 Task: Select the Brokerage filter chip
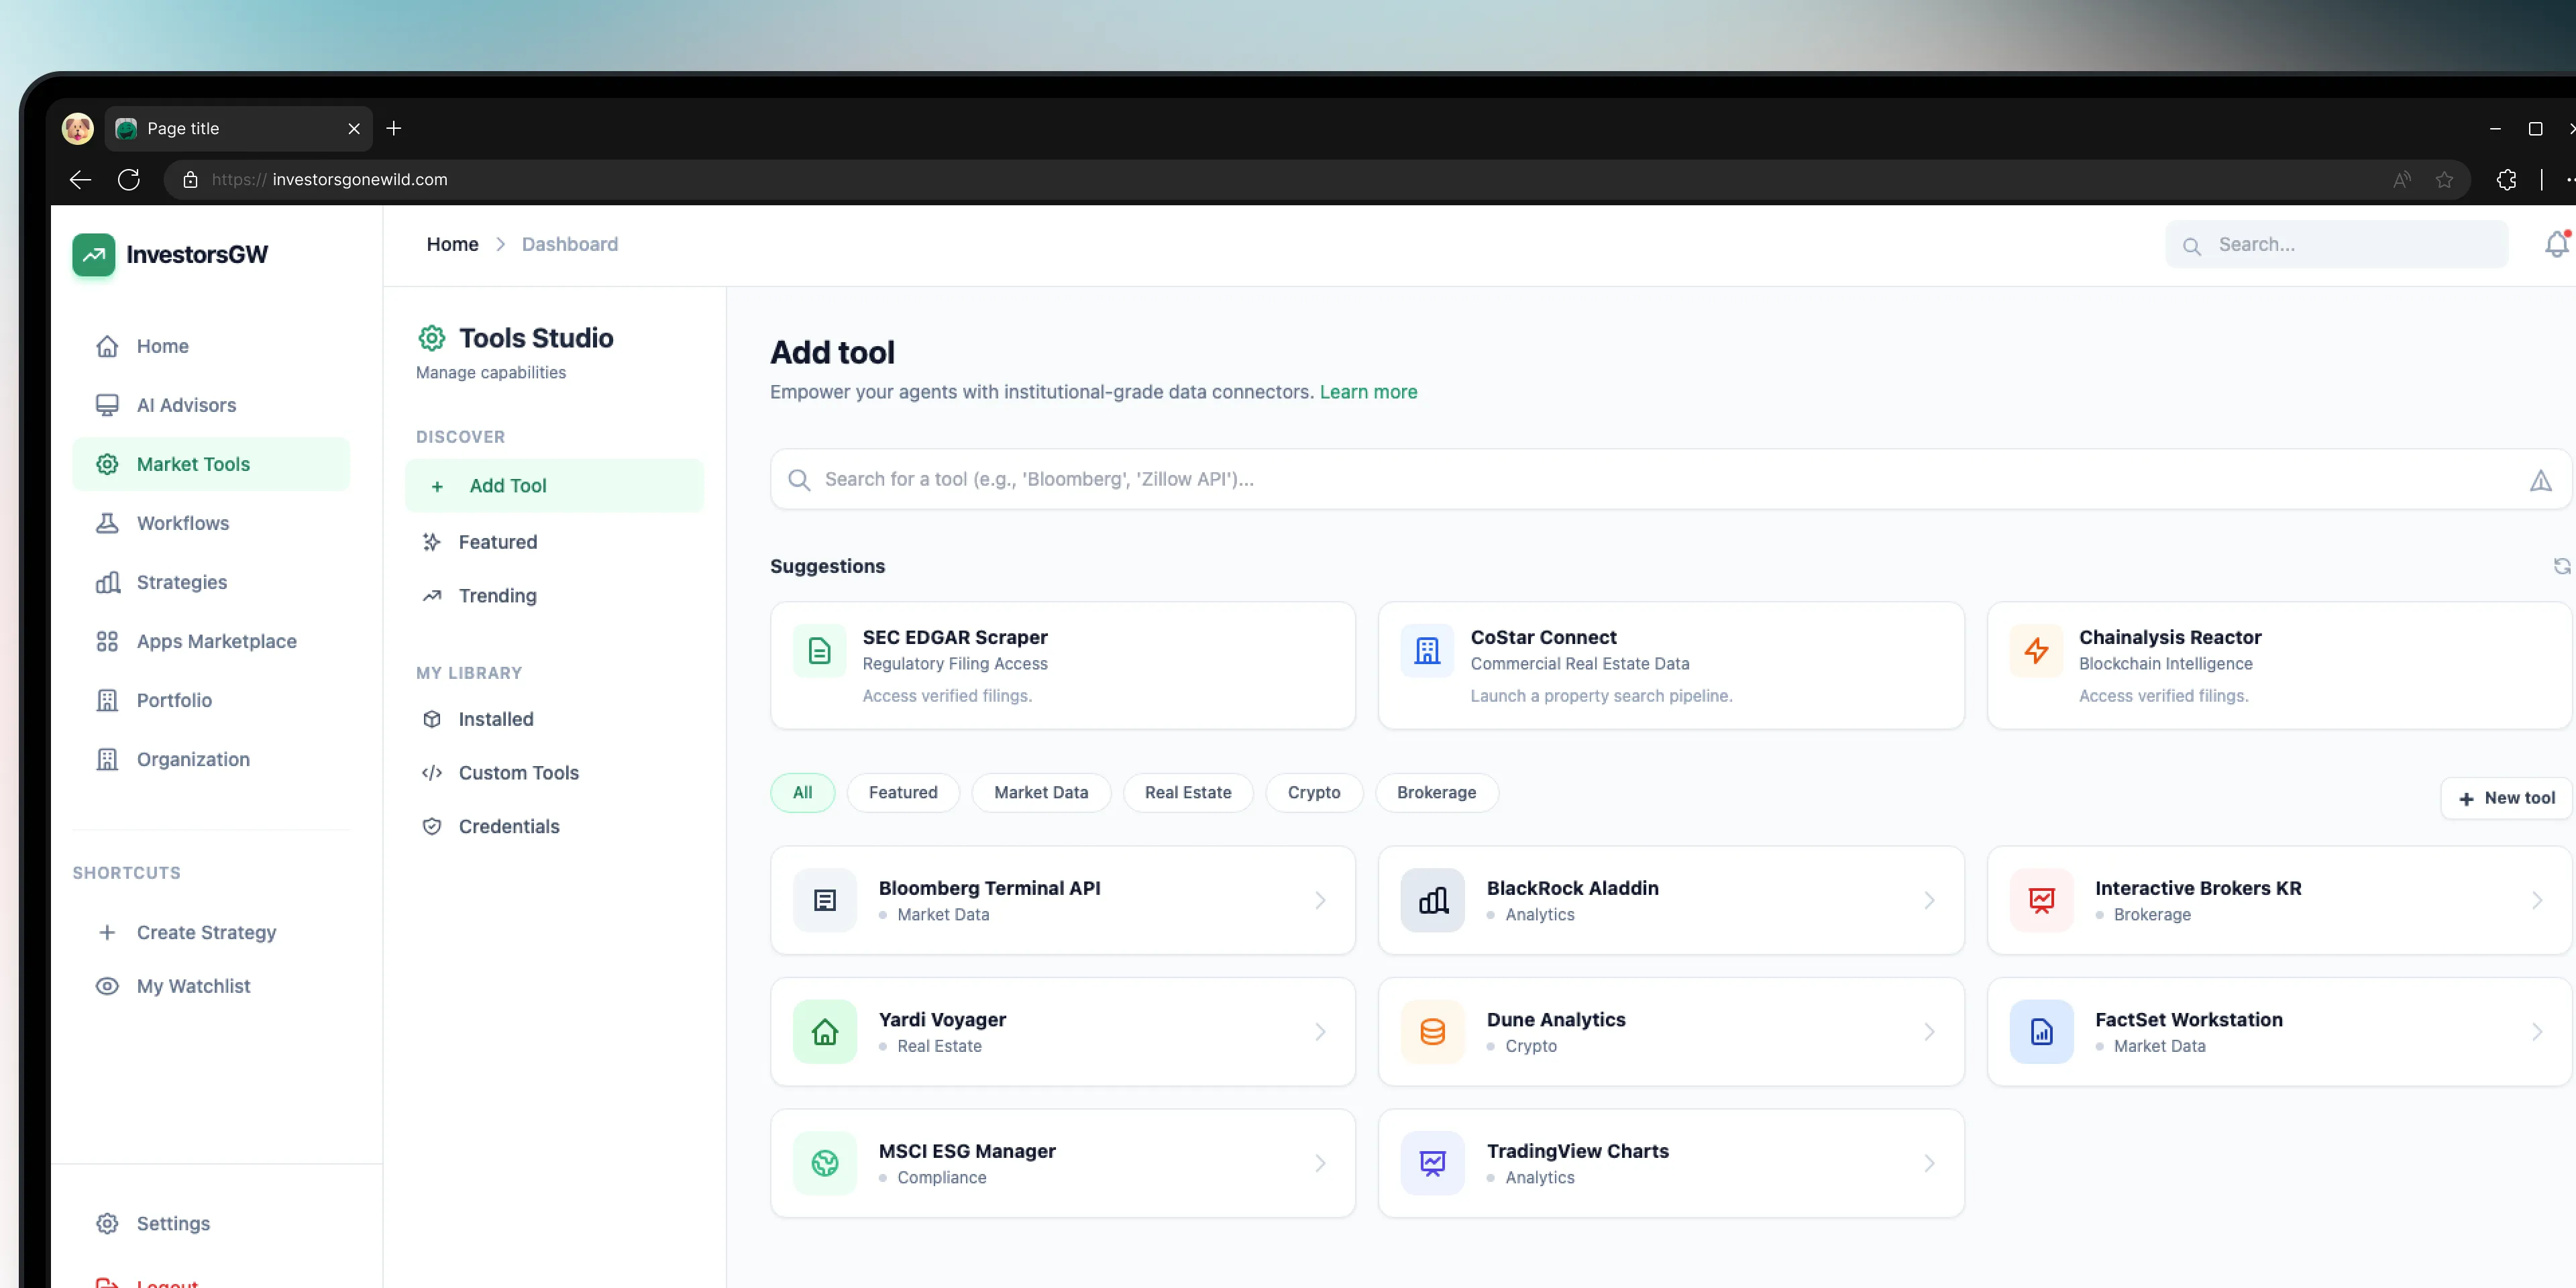pos(1435,792)
